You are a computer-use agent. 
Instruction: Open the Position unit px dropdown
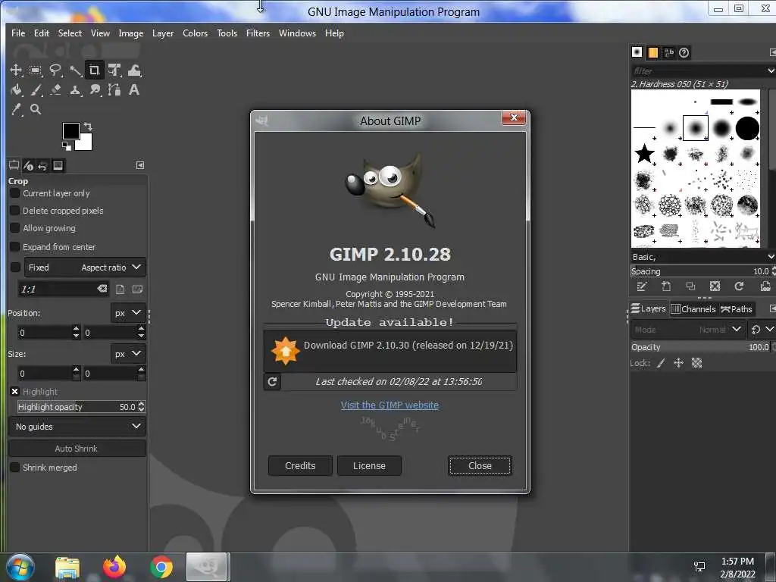point(128,313)
